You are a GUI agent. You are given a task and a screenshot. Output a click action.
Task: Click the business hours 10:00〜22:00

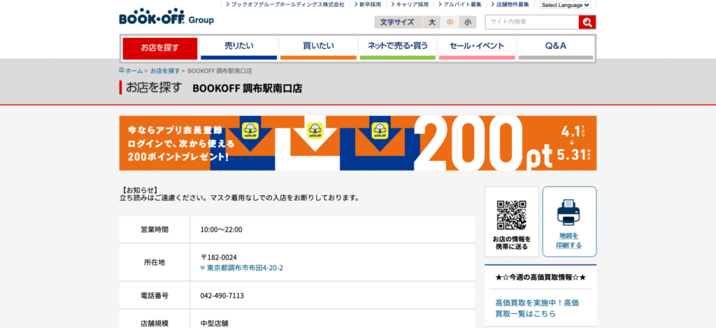click(x=222, y=229)
